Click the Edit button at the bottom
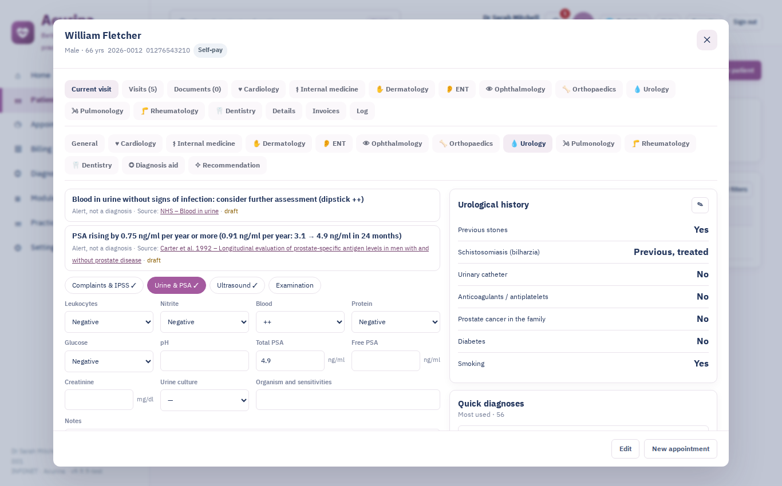The height and width of the screenshot is (486, 782). 625,449
